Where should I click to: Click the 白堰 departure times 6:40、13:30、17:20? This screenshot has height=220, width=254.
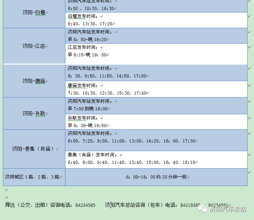tap(91, 24)
